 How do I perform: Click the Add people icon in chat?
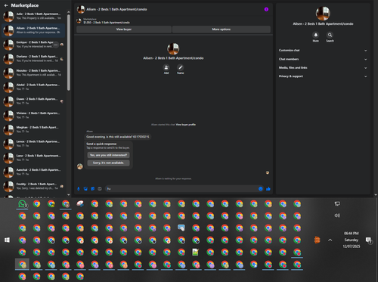166,67
